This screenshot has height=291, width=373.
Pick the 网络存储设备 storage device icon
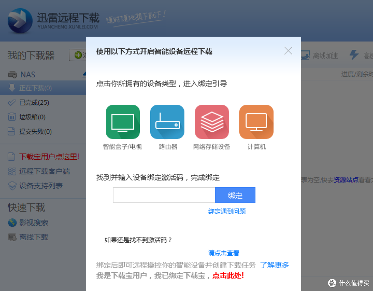tap(212, 122)
